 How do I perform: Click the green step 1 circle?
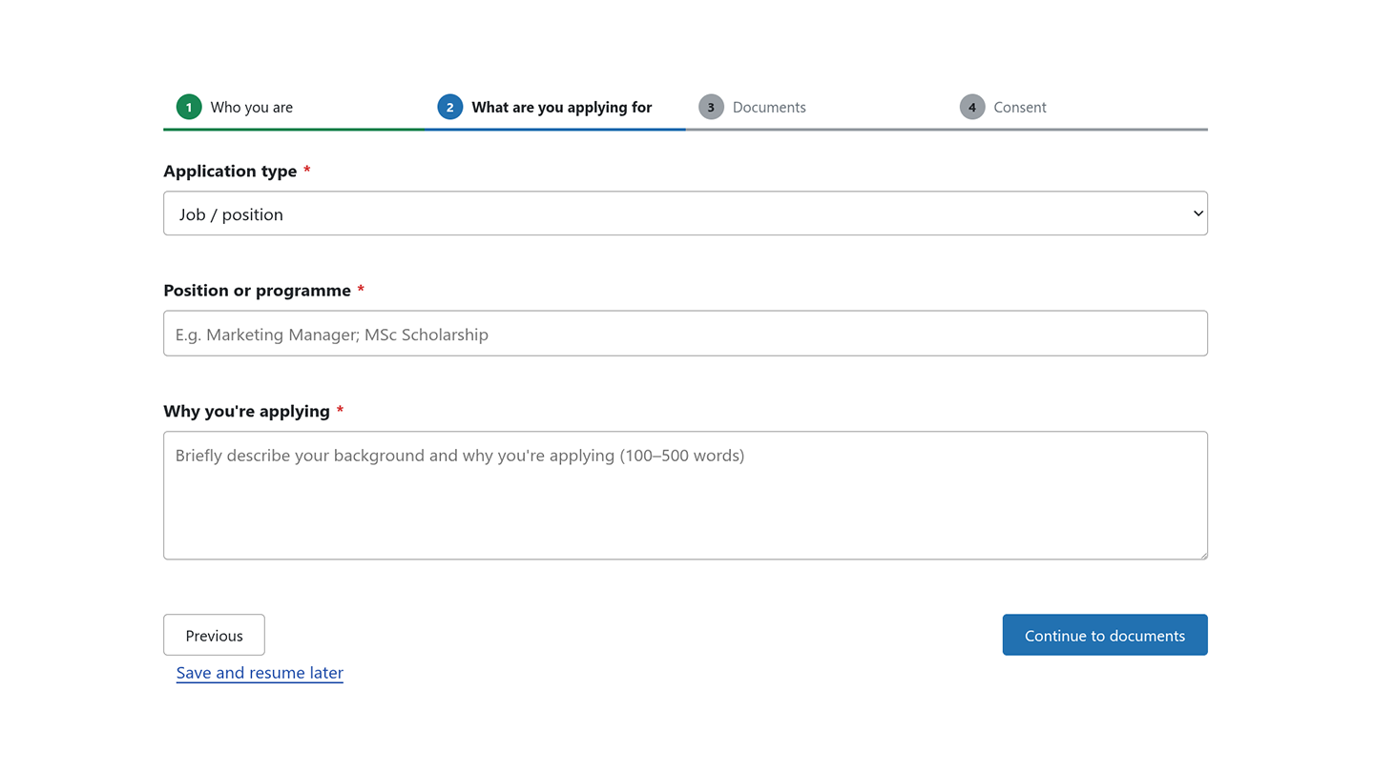click(189, 107)
